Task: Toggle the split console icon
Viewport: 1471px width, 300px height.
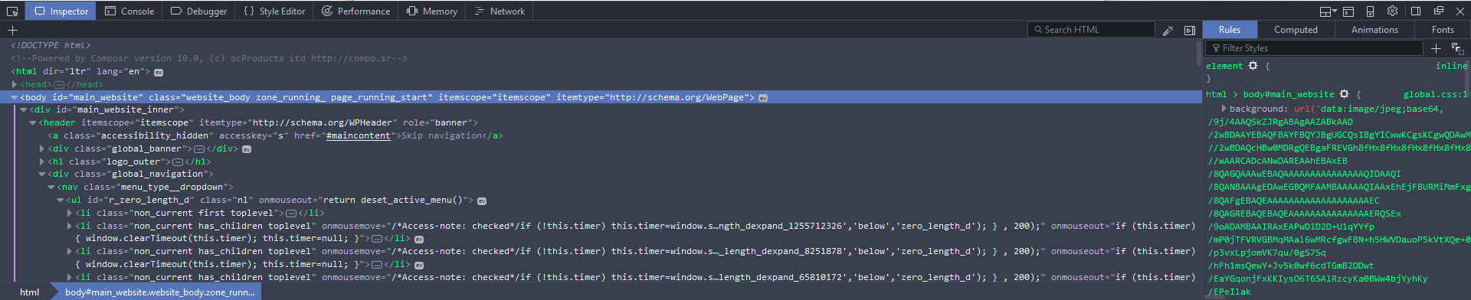Action: [1348, 11]
